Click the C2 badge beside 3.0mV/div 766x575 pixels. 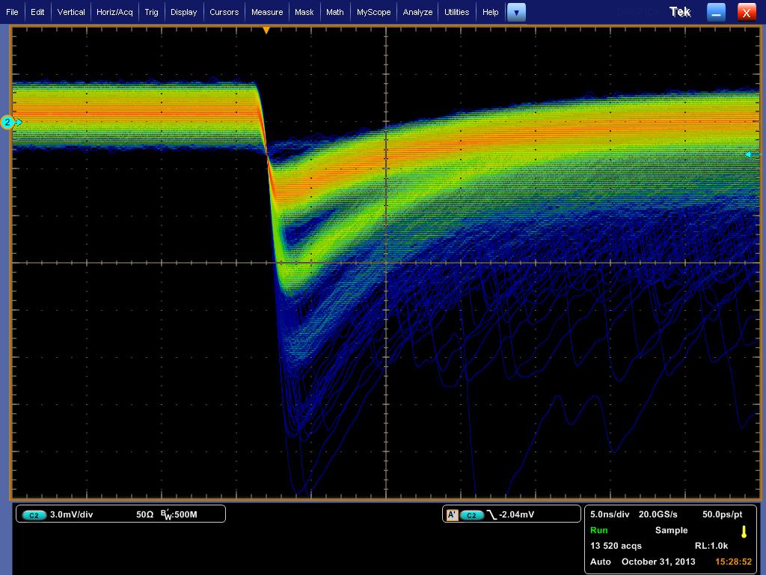(34, 515)
